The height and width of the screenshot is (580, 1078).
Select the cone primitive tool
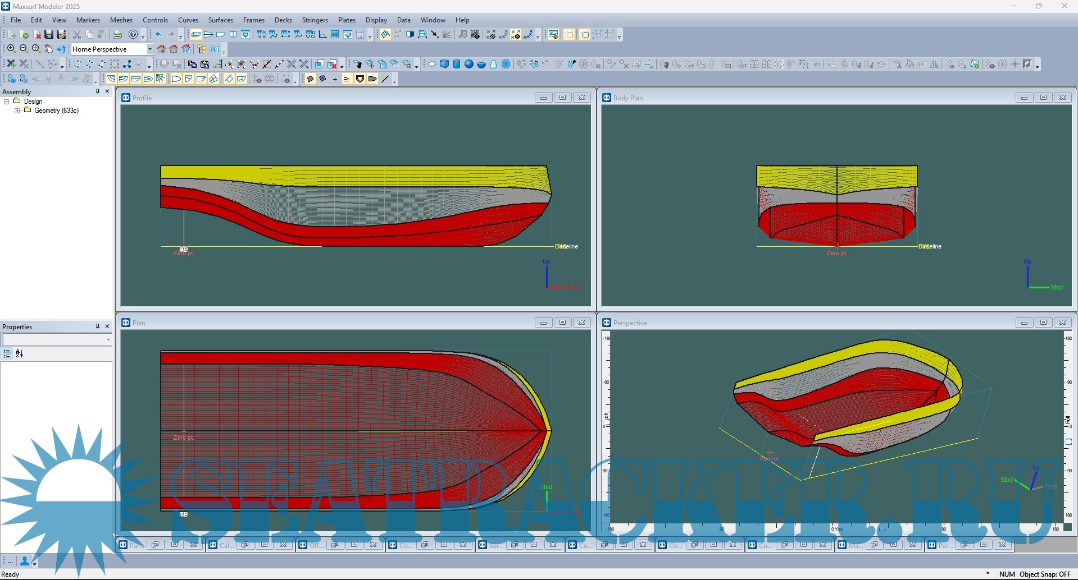coord(493,63)
